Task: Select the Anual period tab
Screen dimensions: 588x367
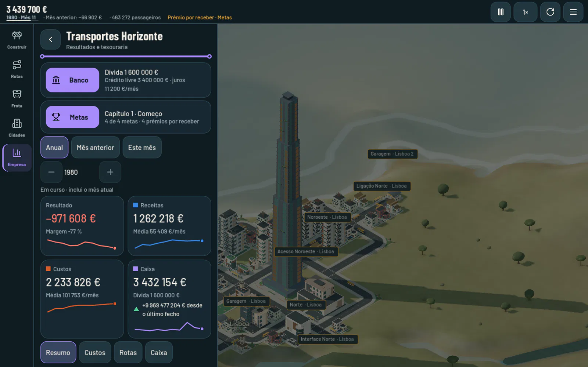Action: 54,148
